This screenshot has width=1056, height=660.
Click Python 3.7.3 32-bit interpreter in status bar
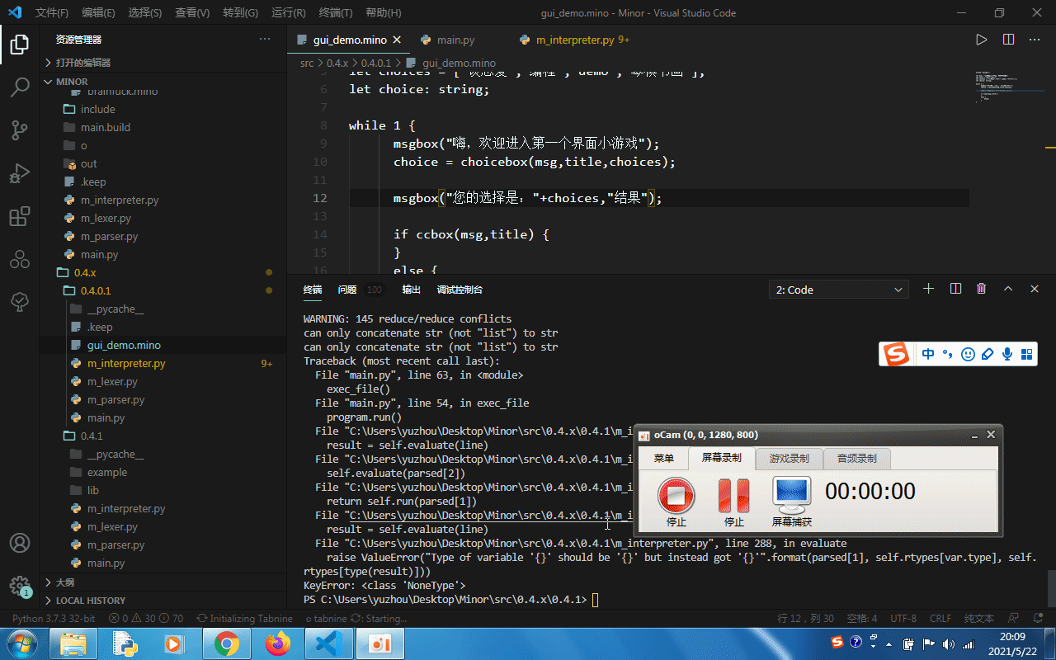pos(54,619)
